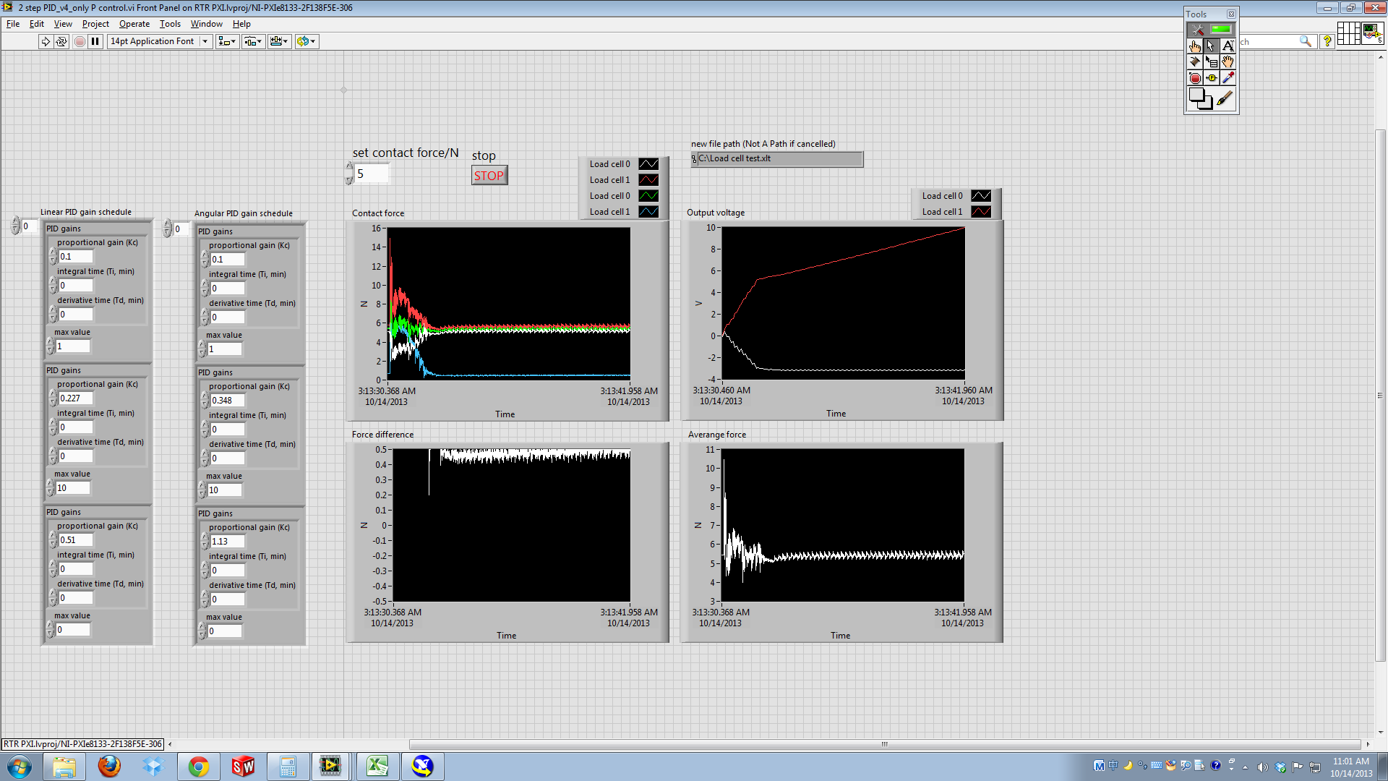Click the Abort Execution red button
Viewport: 1388px width, 781px height.
tap(80, 41)
